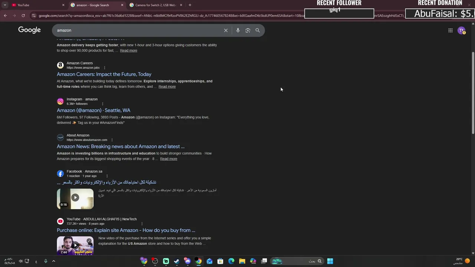This screenshot has height=267, width=475.
Task: Select the amazon - Google Search tab
Action: [97, 5]
